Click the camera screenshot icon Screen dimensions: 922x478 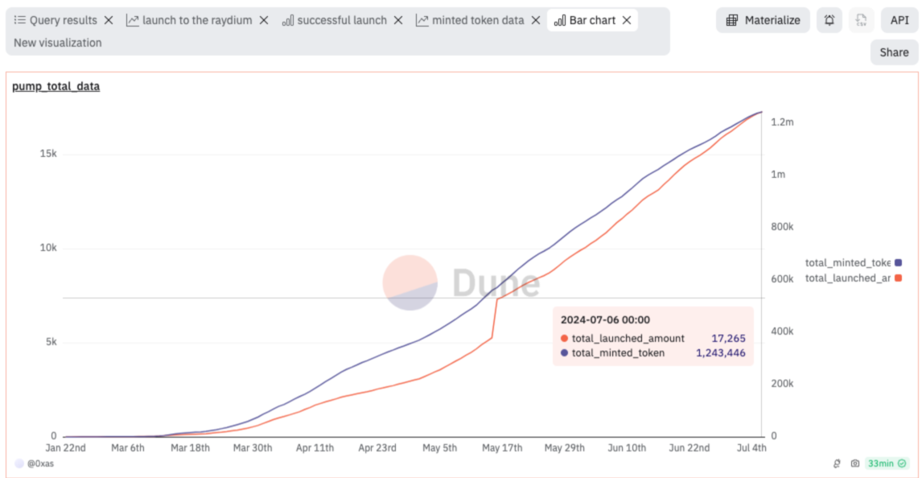click(855, 464)
